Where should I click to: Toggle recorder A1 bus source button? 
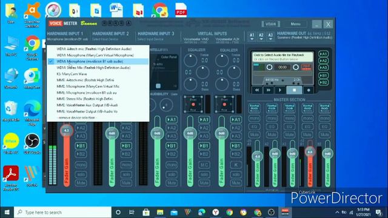pos(323,54)
